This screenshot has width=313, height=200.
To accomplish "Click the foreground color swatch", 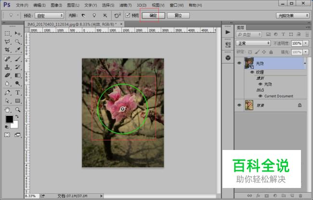I will (9, 119).
